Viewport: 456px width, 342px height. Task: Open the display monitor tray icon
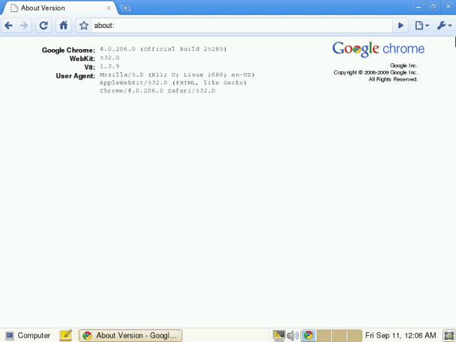pos(279,336)
